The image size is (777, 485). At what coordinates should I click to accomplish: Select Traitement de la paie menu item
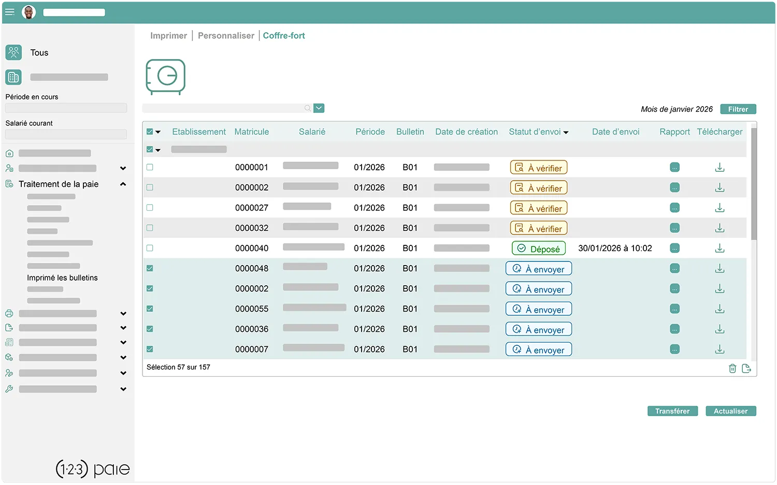[59, 184]
